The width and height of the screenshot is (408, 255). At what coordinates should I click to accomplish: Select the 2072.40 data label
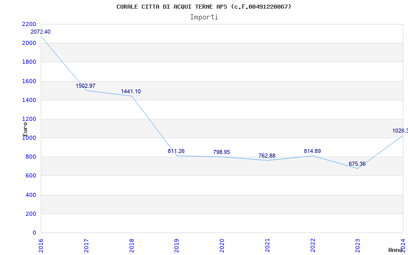coord(41,32)
